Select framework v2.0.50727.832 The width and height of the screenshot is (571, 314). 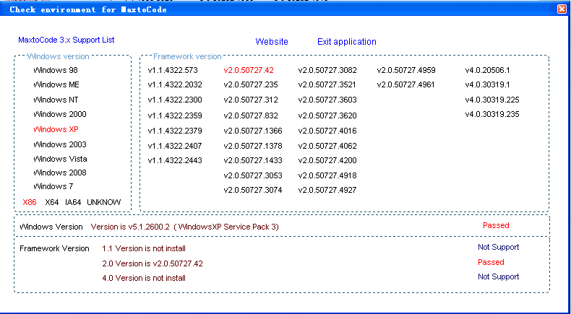click(251, 115)
